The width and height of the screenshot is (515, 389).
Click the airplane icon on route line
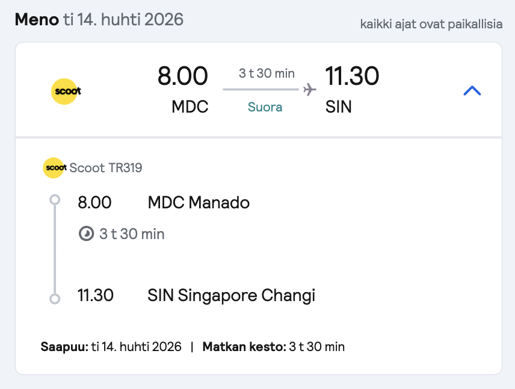click(310, 90)
